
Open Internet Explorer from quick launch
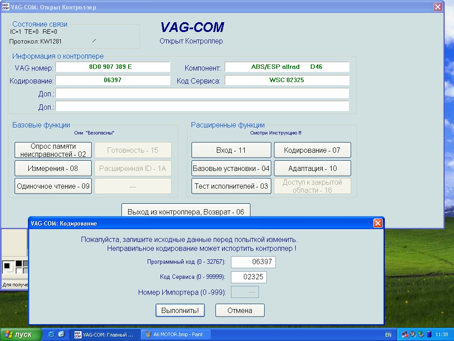(x=51, y=334)
